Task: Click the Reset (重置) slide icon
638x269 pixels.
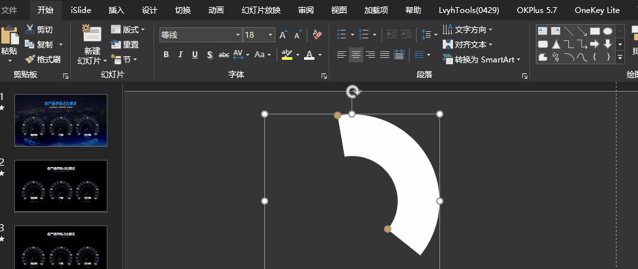Action: [x=116, y=45]
